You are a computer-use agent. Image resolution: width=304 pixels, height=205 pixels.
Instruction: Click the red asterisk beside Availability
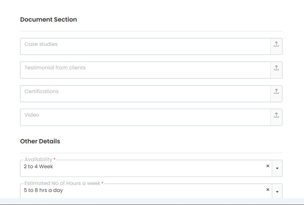pyautogui.click(x=55, y=159)
